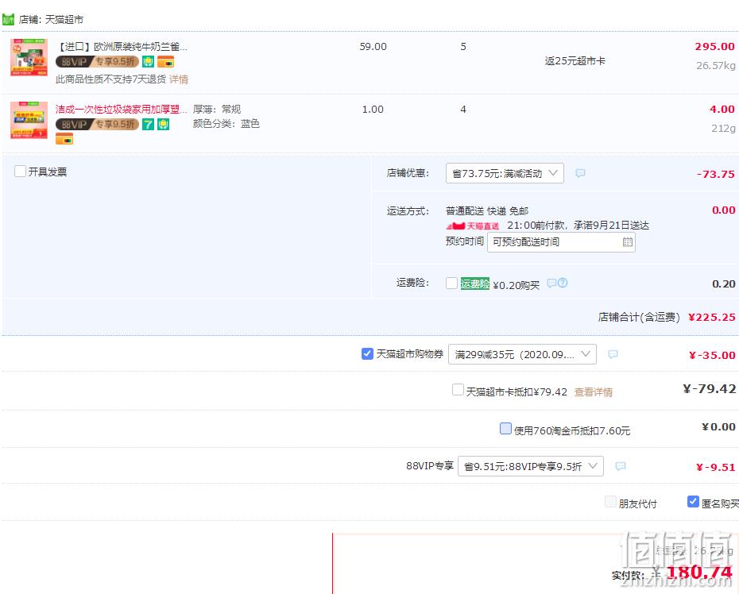Click the 天猫直送 logo
Viewport: 739px width, 594px height.
tap(473, 226)
